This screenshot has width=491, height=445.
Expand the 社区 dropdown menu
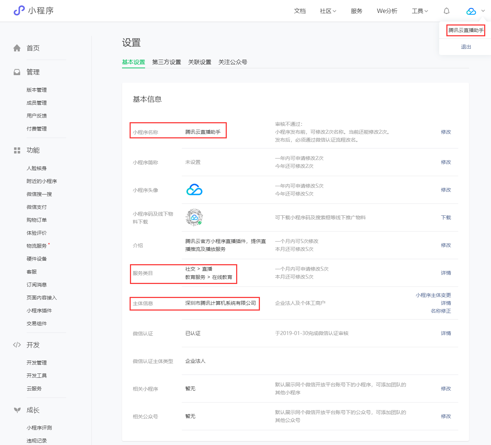[328, 11]
